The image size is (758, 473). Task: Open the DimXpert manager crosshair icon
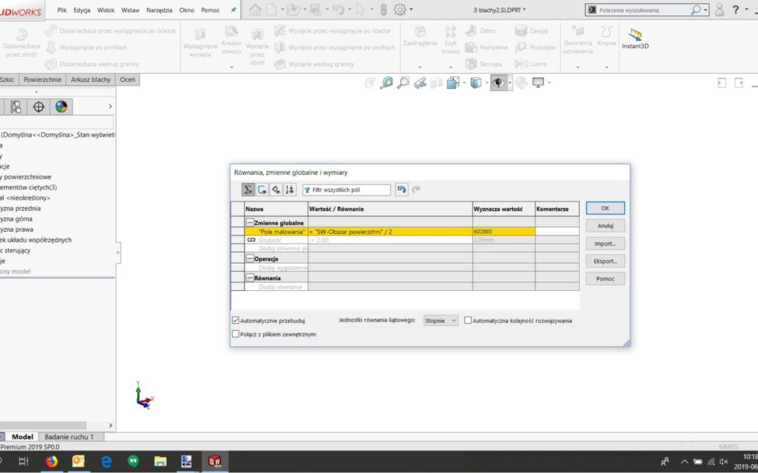(39, 107)
